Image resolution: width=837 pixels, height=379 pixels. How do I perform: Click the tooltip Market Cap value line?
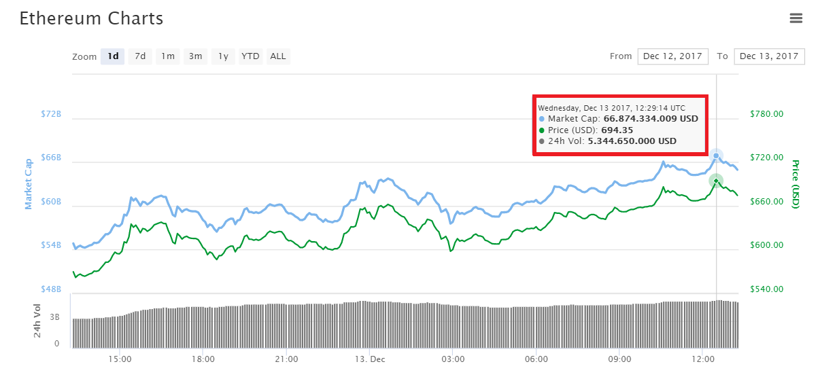point(618,119)
